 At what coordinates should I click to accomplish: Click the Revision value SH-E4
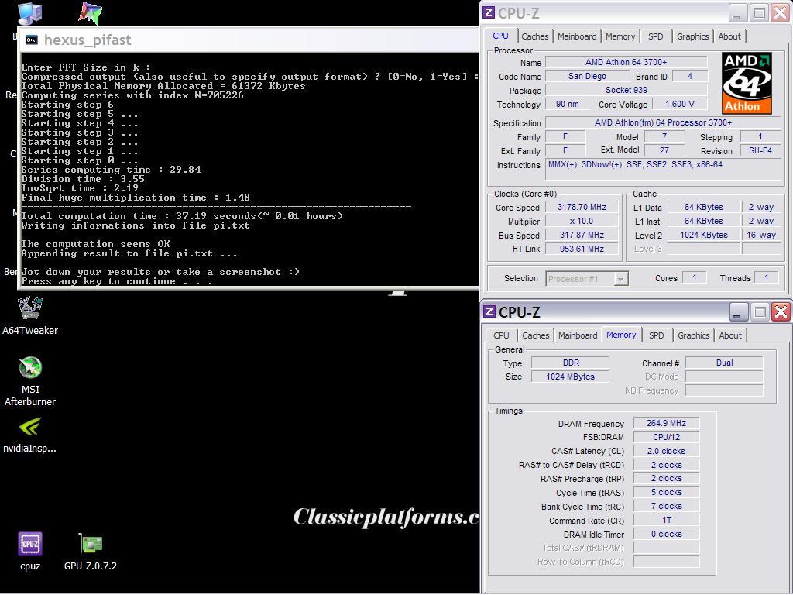point(760,151)
